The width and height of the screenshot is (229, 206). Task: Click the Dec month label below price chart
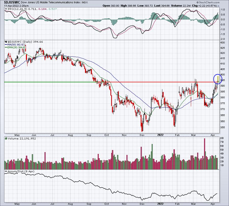(142, 135)
